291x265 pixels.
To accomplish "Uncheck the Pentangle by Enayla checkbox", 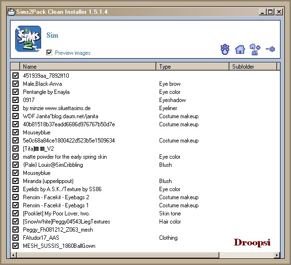I will 15,92.
